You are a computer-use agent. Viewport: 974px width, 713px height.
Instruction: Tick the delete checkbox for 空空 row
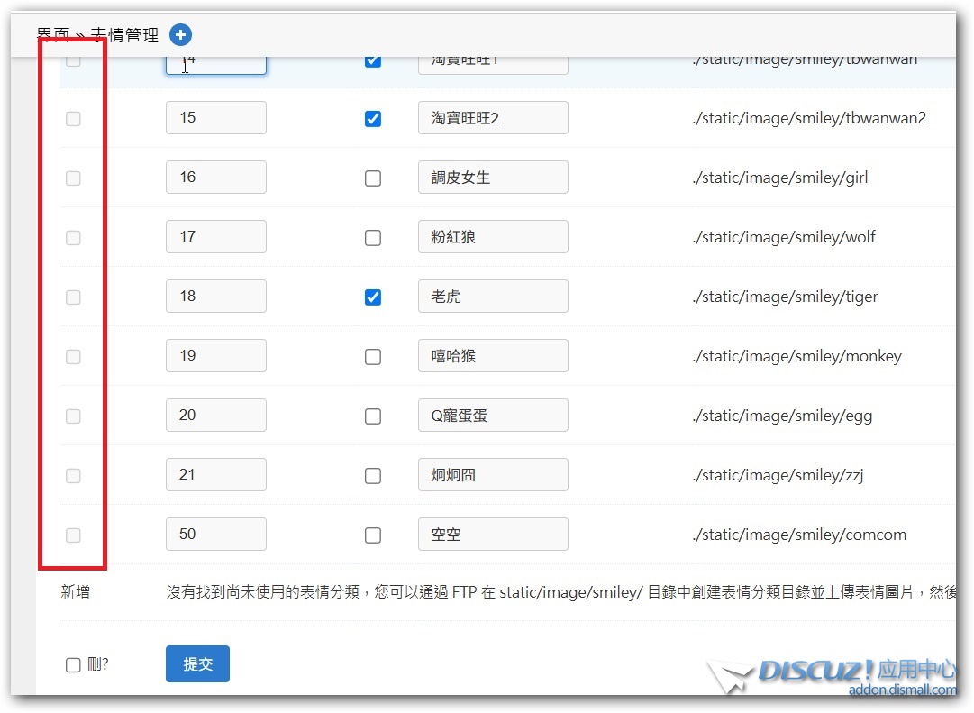73,535
